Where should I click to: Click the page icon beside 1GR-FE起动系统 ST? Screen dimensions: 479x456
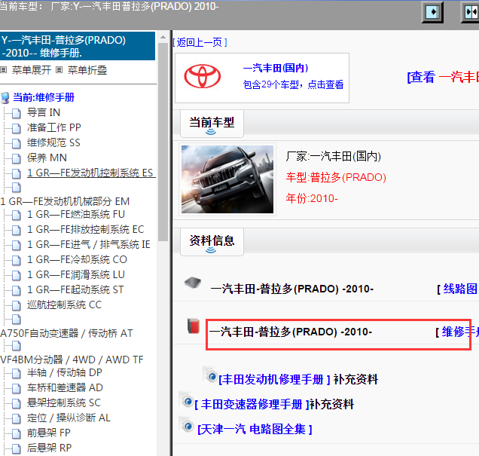coord(17,290)
